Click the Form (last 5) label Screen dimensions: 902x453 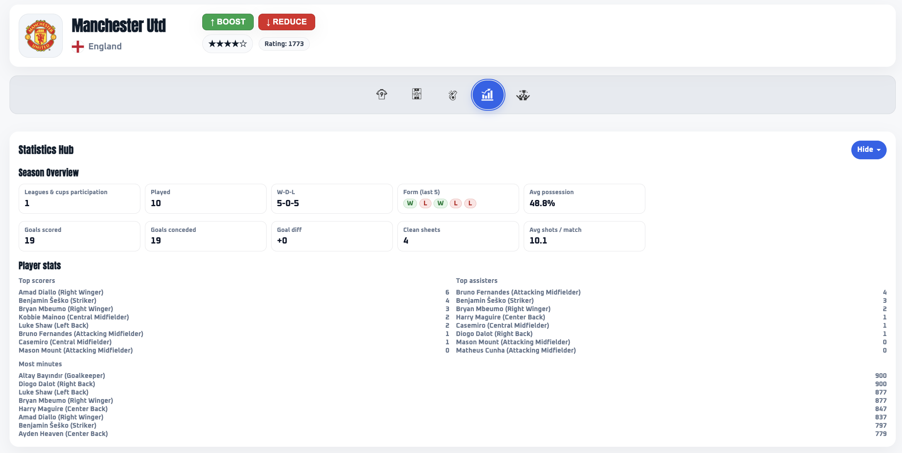click(x=422, y=192)
